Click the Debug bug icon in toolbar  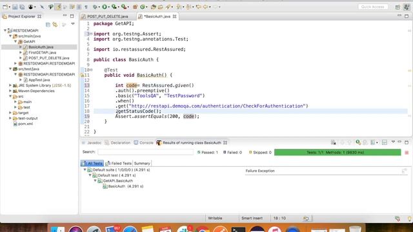coord(95,7)
